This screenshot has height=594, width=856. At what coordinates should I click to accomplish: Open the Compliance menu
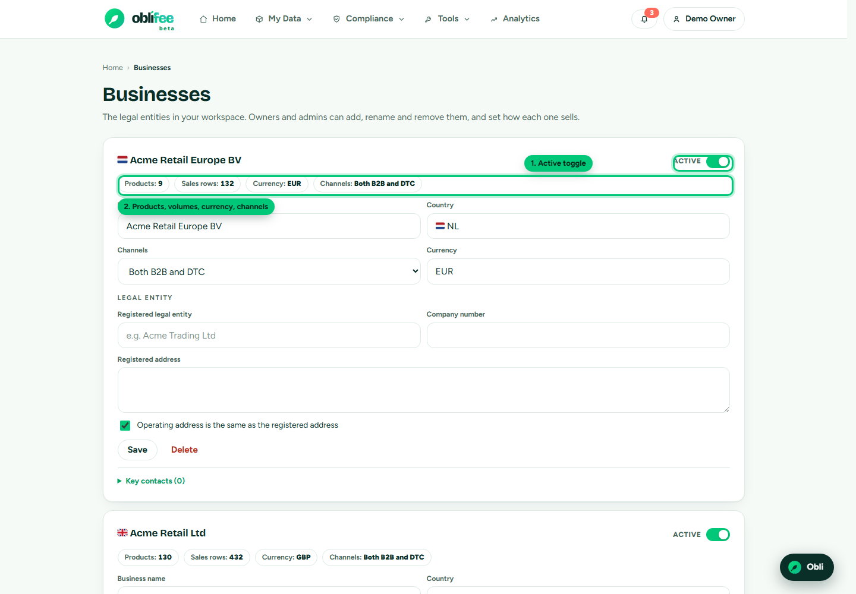coord(369,19)
